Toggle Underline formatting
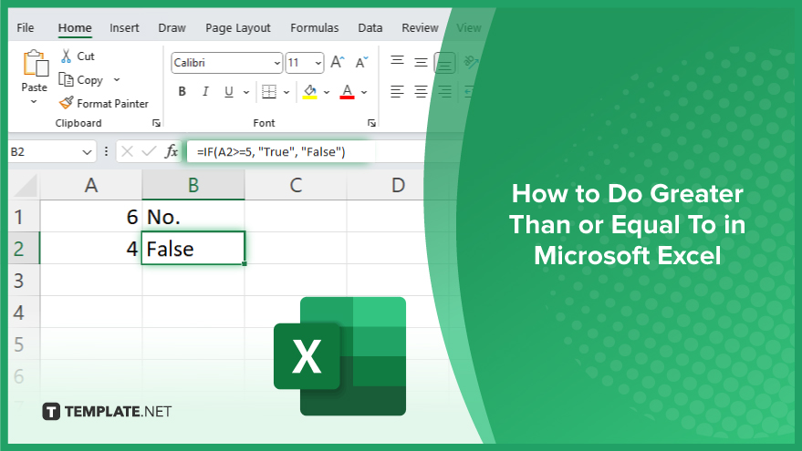 click(229, 91)
